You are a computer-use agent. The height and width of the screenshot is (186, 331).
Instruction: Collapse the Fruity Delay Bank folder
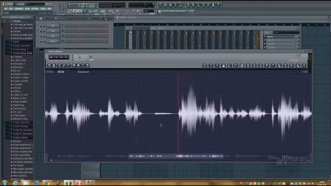click(22, 53)
